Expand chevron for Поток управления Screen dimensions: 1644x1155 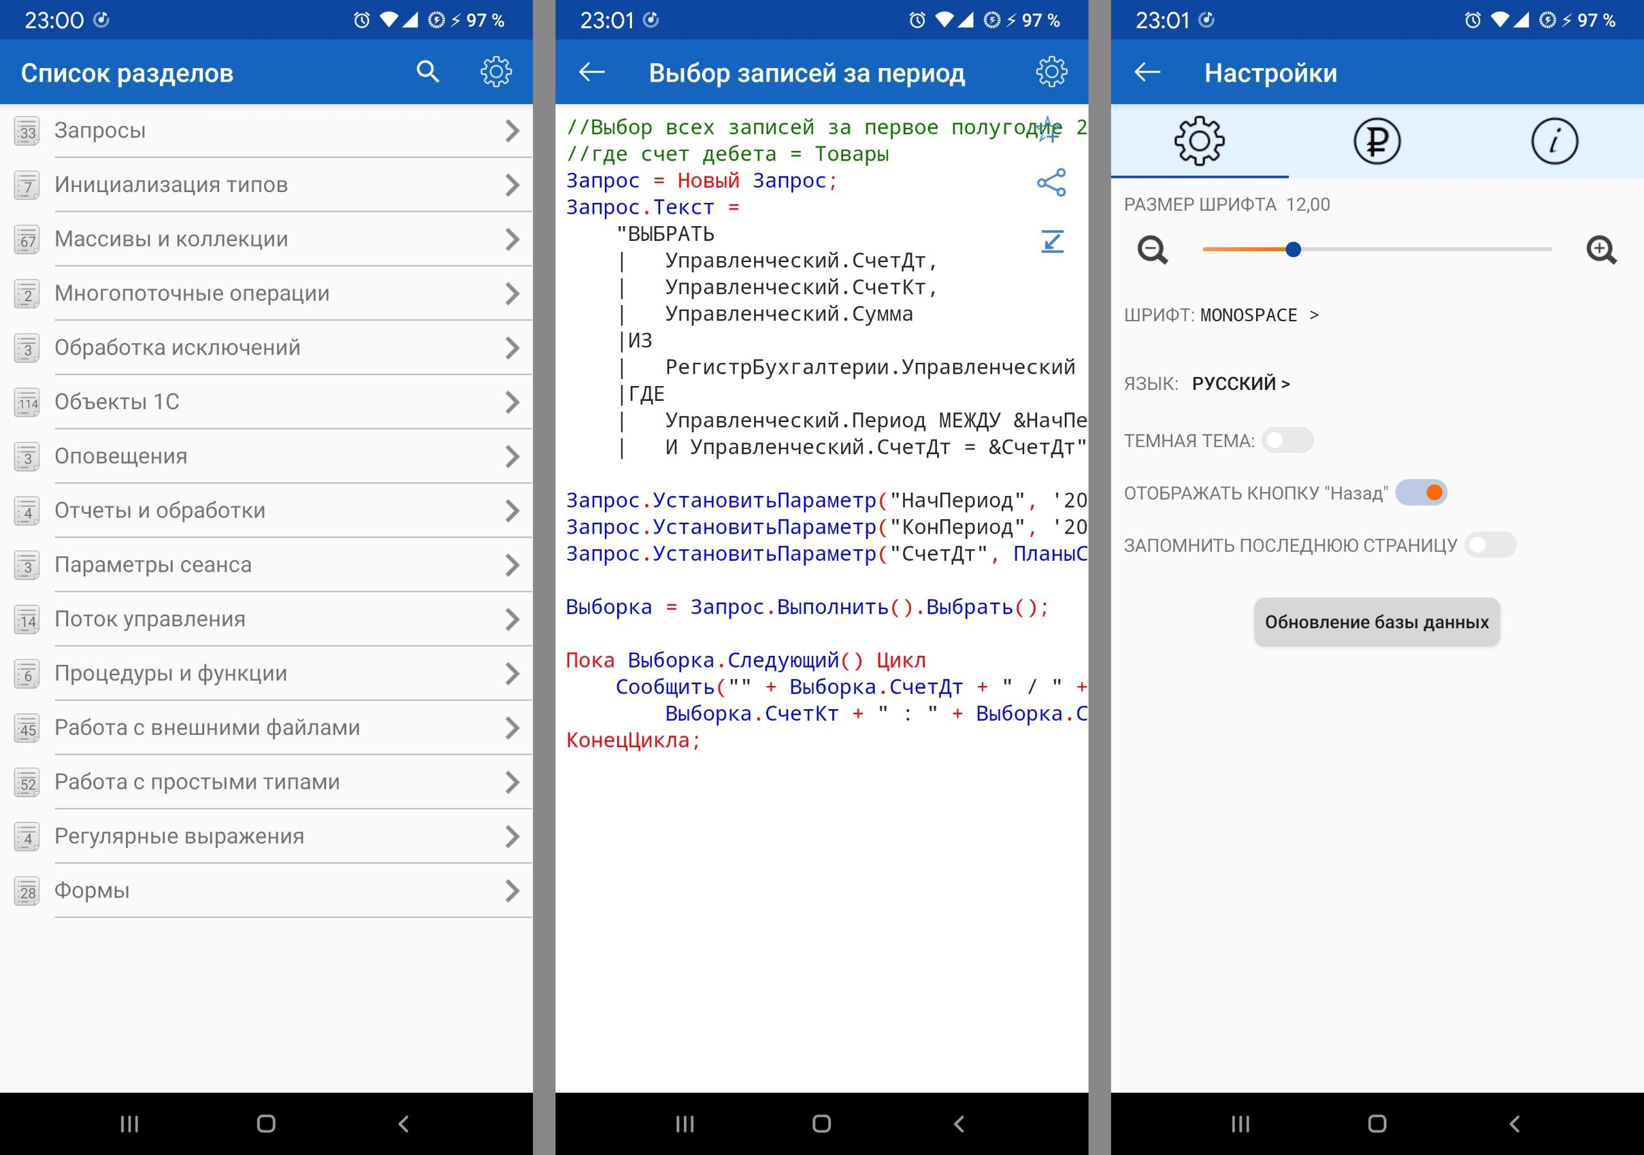512,619
